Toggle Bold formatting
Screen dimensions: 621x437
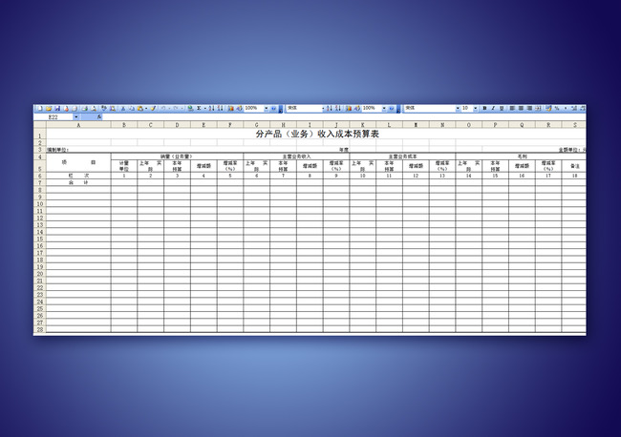tap(484, 109)
